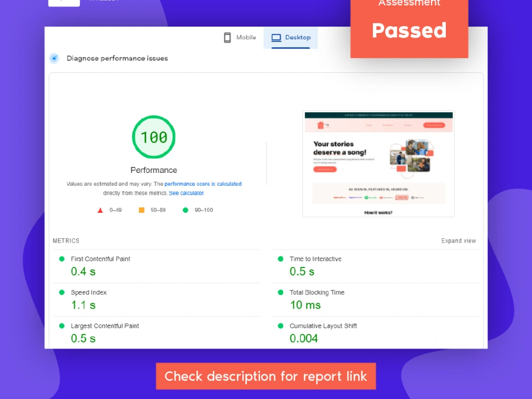Click the Speed Index green dot
Image resolution: width=532 pixels, height=399 pixels.
coord(62,293)
